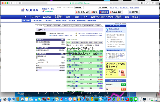The height and width of the screenshot is (102, 160).
Task: Open the 口座(外貨建) sub-navigation link
Action: click(37, 21)
